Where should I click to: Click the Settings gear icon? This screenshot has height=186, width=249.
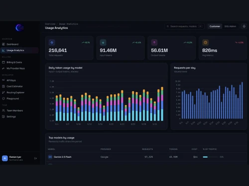click(x=3, y=117)
